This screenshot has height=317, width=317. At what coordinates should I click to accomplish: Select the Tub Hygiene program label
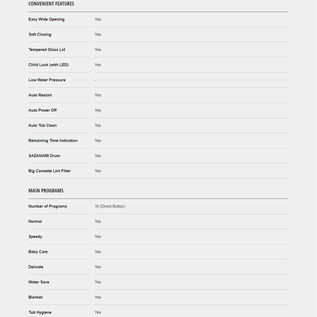click(x=40, y=312)
